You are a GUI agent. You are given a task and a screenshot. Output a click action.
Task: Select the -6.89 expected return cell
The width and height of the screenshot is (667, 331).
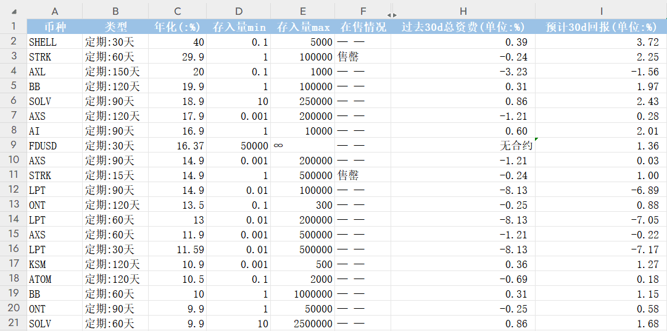[601, 190]
